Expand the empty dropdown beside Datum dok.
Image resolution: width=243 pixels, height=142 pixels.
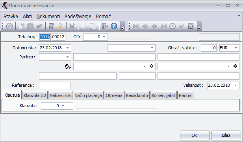point(152,48)
